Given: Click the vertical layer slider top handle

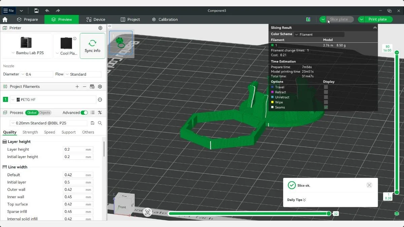Looking at the screenshot, I should pos(397,52).
